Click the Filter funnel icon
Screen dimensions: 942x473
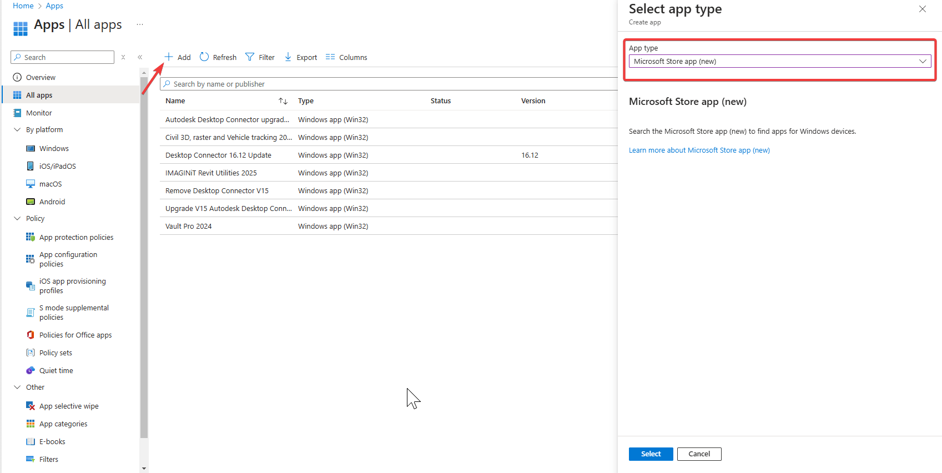pos(250,57)
